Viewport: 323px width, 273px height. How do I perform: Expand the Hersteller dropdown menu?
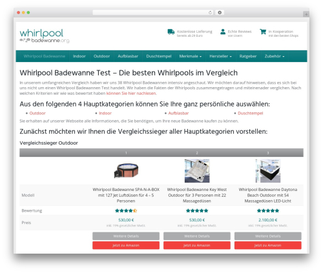click(x=220, y=56)
